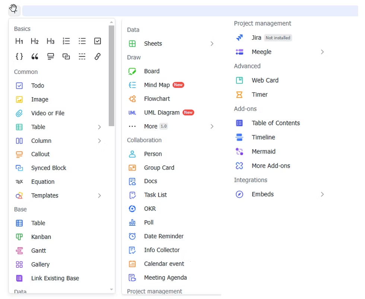Expand the More 1.0 submenu arrow

click(x=212, y=126)
